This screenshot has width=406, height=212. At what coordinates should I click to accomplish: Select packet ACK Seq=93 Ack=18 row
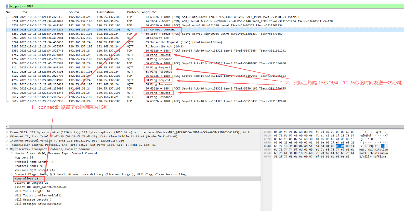click(x=204, y=101)
